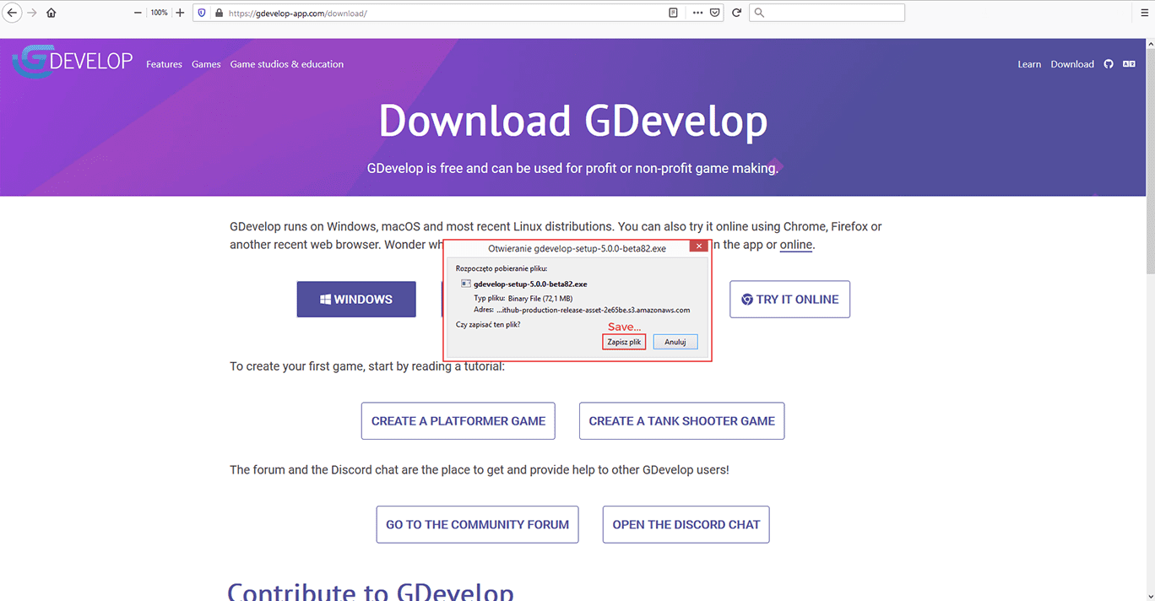
Task: Open the Features menu item
Action: [164, 64]
